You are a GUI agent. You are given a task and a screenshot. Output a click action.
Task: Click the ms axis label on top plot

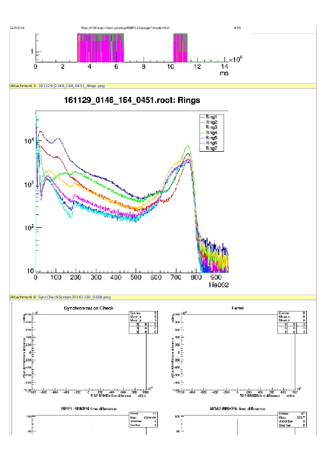224,73
